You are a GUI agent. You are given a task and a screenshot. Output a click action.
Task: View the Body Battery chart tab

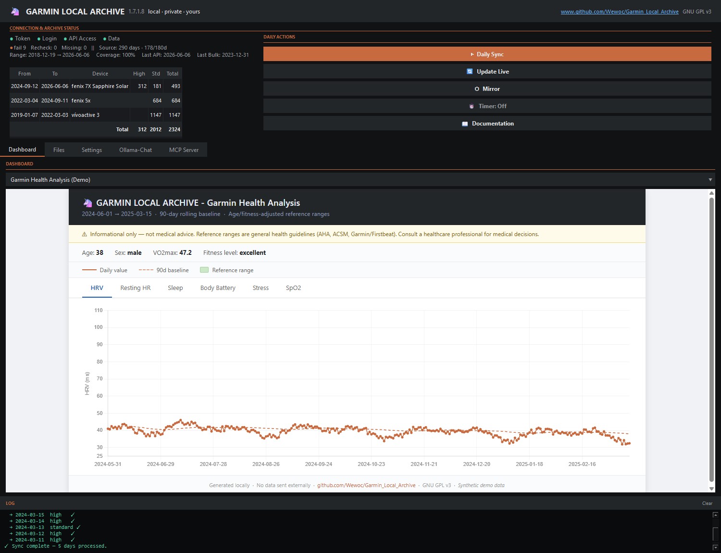point(218,288)
